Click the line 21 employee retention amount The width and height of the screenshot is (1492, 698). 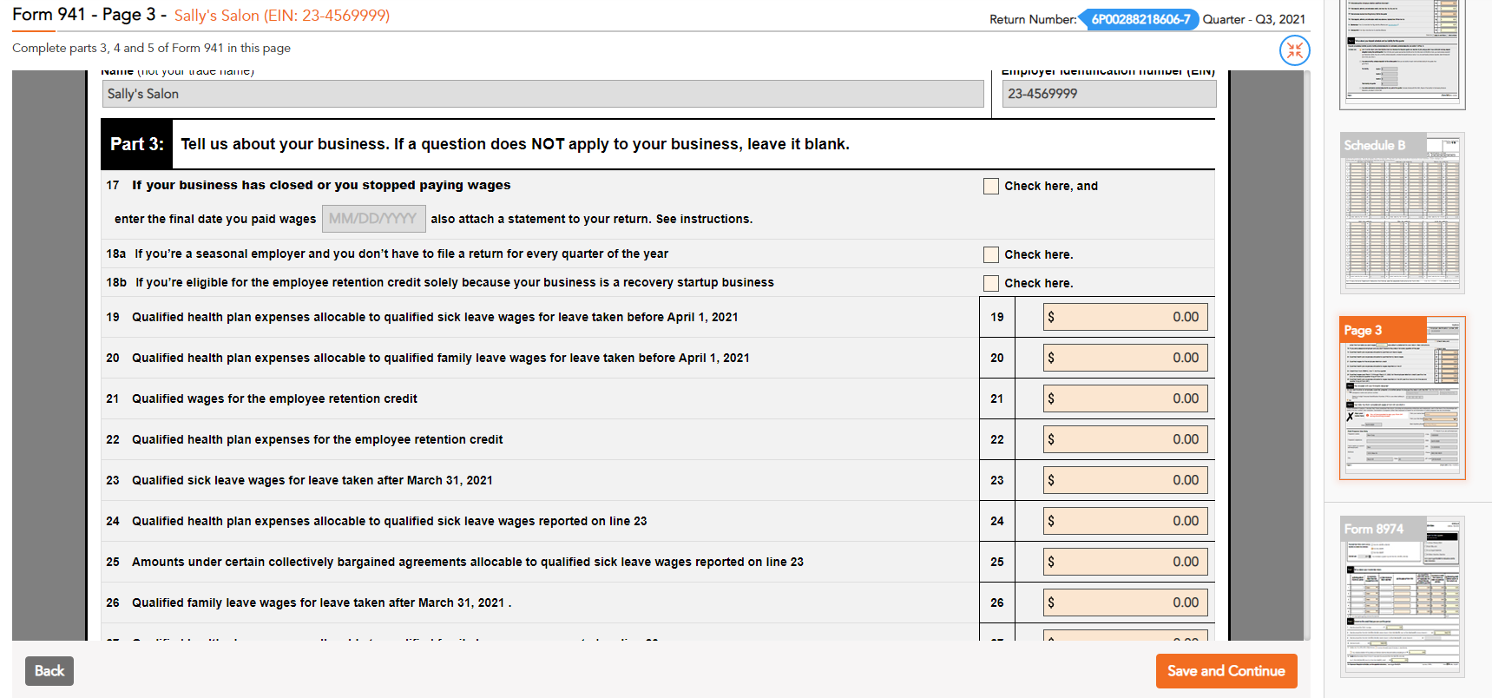[x=1125, y=398]
